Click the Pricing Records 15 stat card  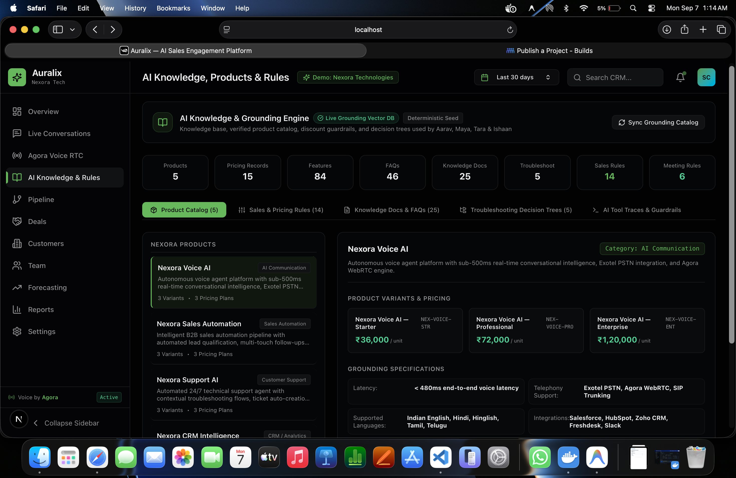point(247,172)
